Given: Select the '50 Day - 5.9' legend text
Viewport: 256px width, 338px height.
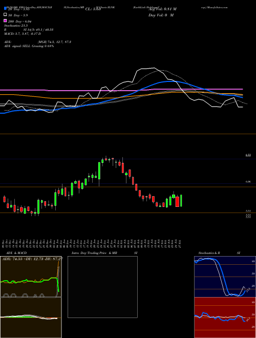Looking at the screenshot, I should pos(18,15).
